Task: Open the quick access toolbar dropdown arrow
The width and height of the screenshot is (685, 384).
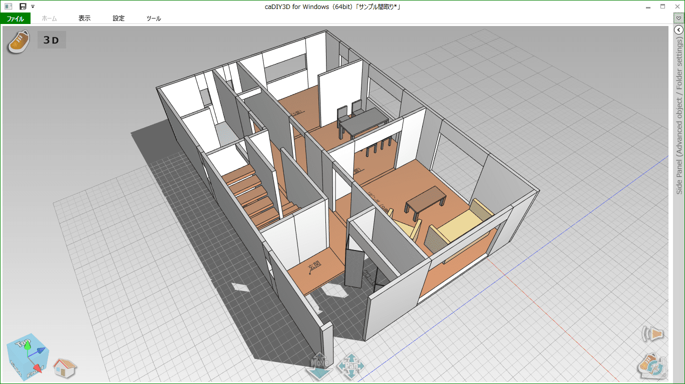Action: (x=33, y=6)
